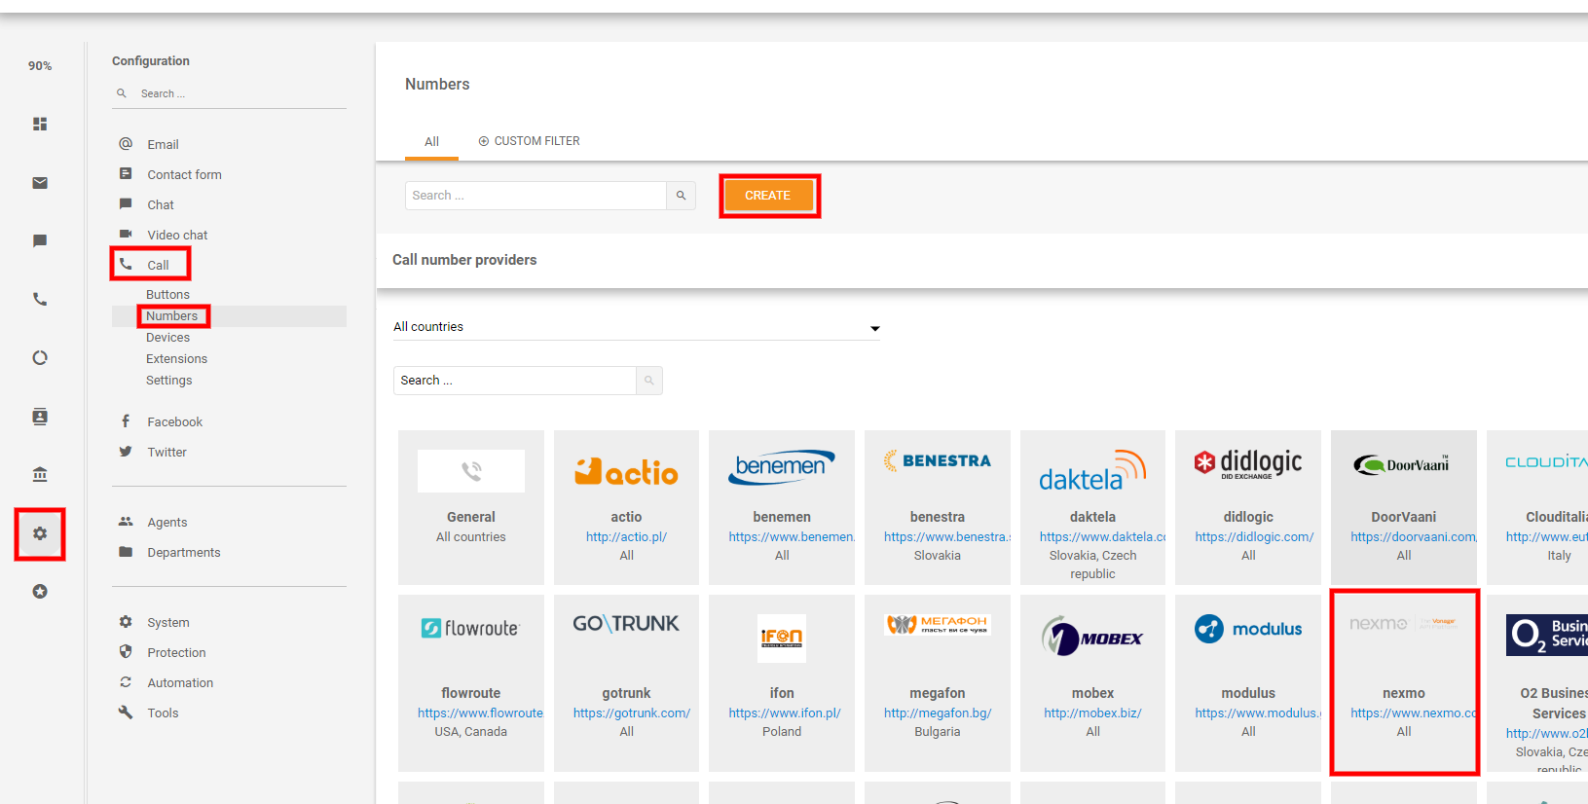Open Chat configuration
The height and width of the screenshot is (804, 1588).
161,204
